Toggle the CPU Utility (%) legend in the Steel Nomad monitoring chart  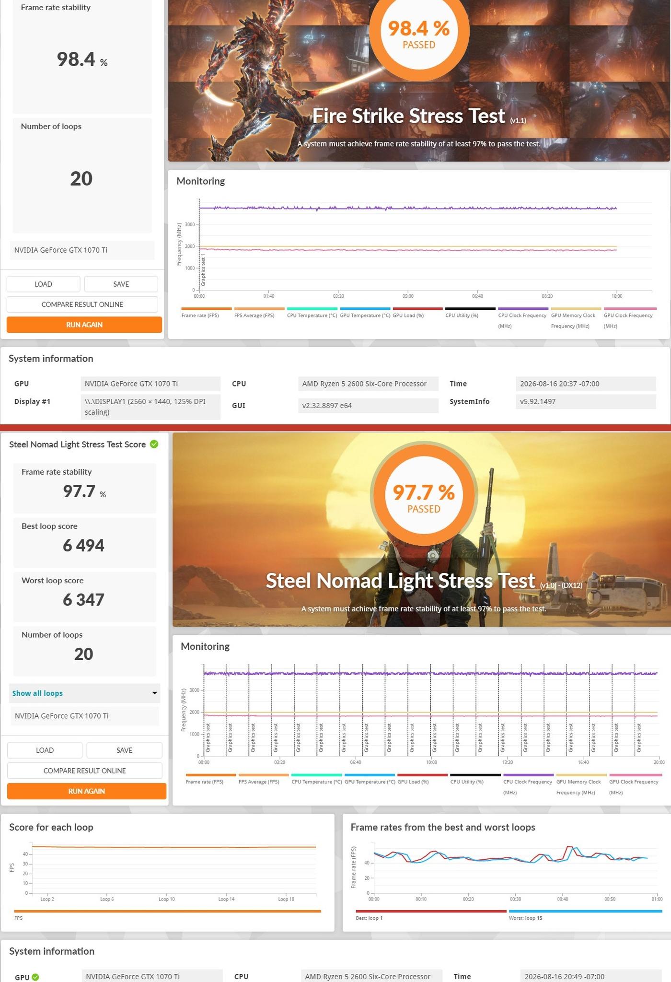[x=475, y=779]
